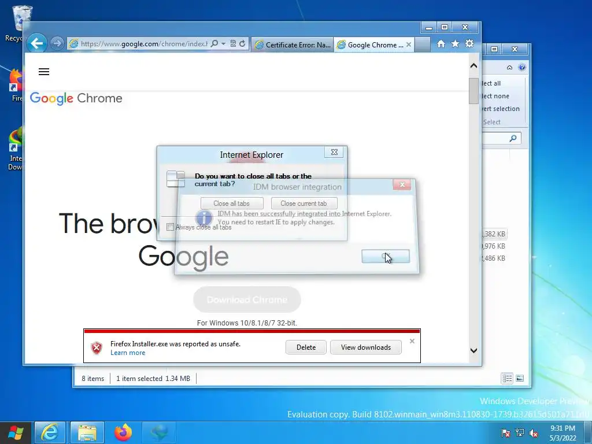Click the search magnifier in address bar
The width and height of the screenshot is (592, 444).
coord(214,43)
